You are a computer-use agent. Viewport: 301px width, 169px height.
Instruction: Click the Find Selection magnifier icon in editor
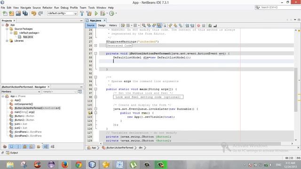pos(144,25)
